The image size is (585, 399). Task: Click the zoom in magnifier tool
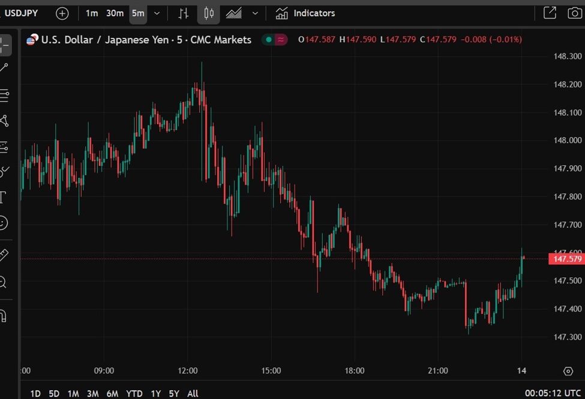3,282
